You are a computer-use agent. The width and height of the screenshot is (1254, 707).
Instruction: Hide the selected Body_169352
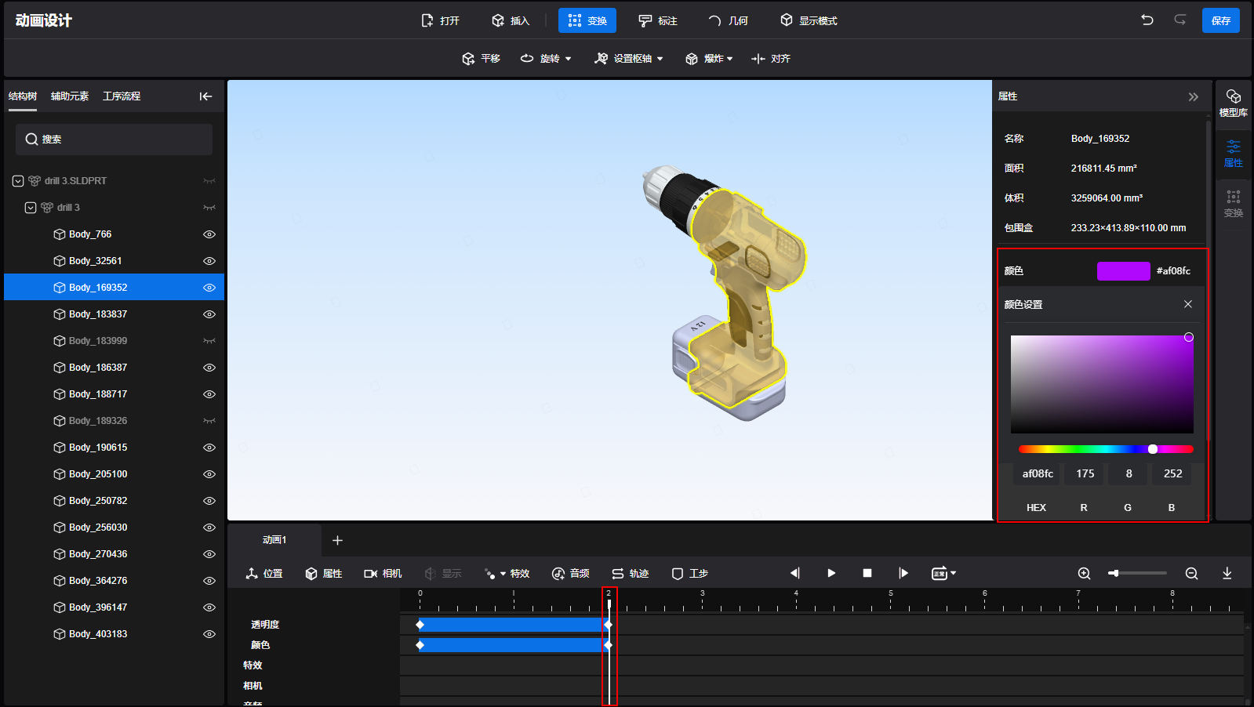click(x=209, y=288)
